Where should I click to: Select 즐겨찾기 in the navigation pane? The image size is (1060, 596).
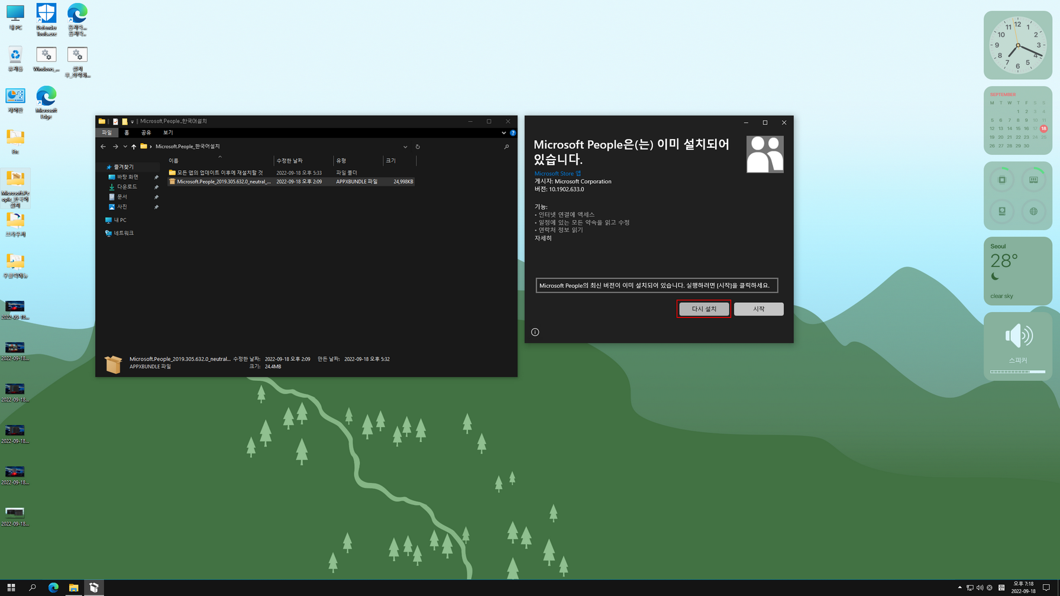(x=124, y=167)
